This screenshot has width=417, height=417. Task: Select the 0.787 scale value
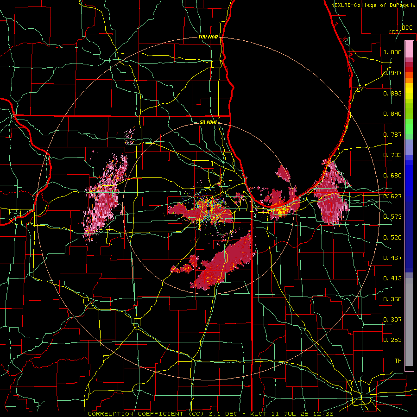click(392, 134)
